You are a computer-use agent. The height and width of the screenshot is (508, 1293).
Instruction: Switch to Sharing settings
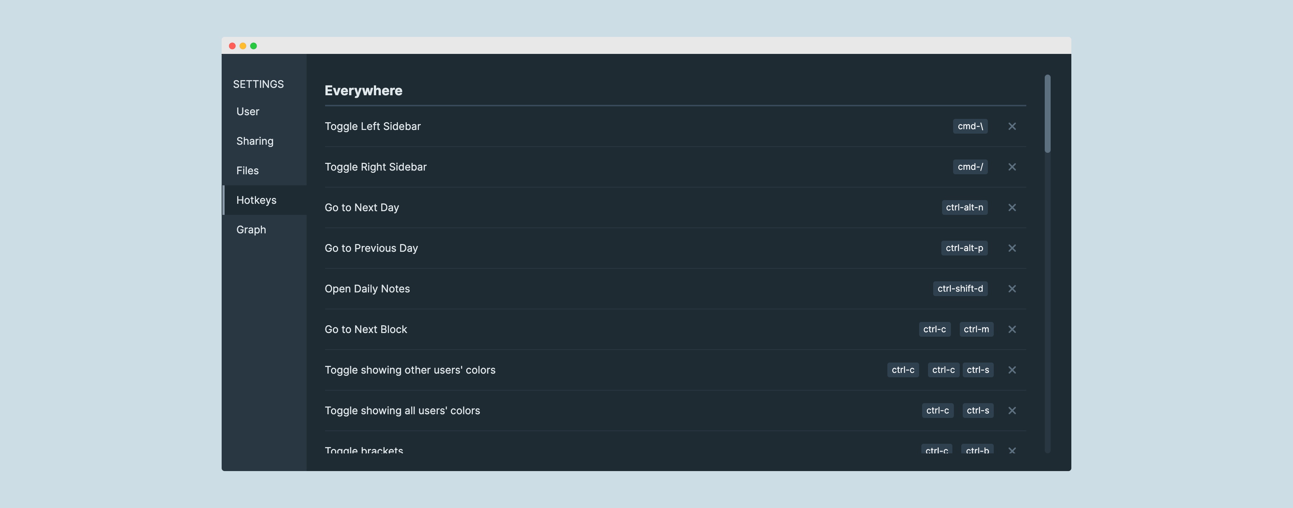255,141
